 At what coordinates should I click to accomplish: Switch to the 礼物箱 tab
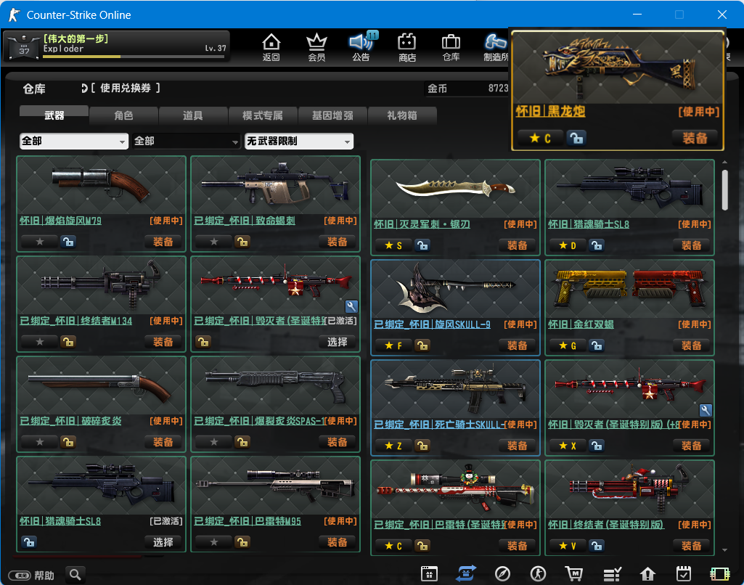[402, 115]
